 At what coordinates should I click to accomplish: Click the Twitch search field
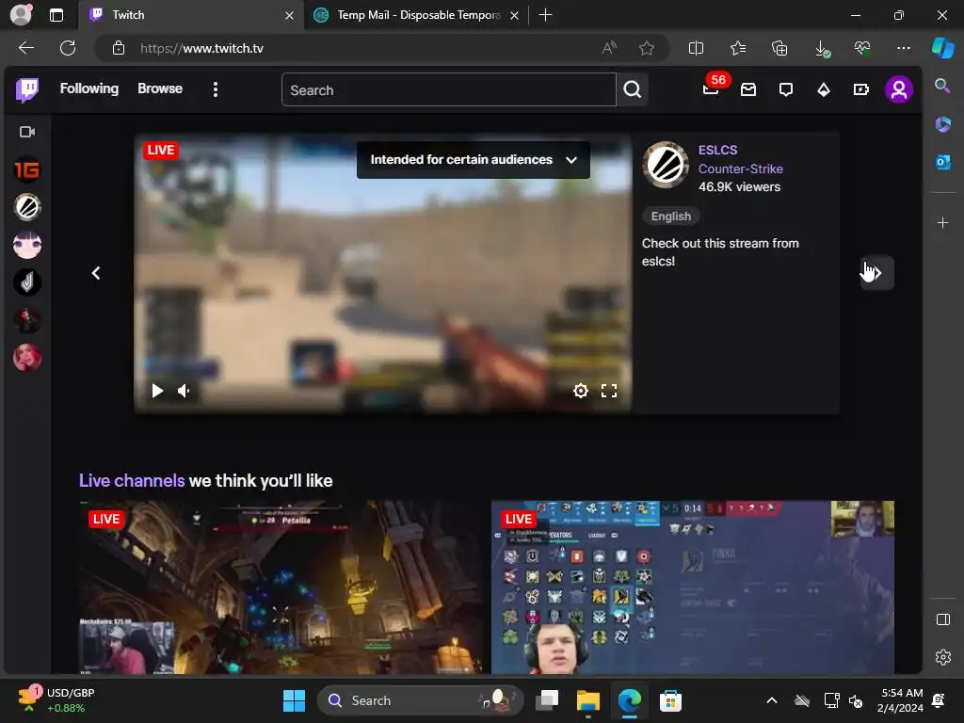point(449,89)
